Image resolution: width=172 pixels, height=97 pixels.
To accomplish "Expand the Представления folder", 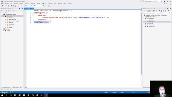I will [5, 19].
